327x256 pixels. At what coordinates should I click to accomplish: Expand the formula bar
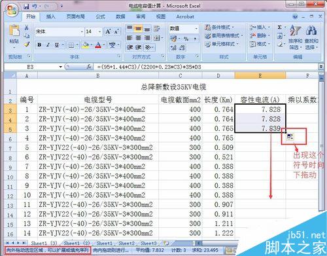tap(320, 66)
